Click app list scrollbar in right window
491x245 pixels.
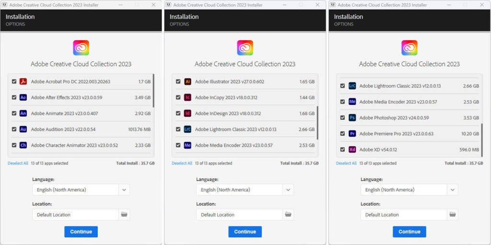coord(482,140)
